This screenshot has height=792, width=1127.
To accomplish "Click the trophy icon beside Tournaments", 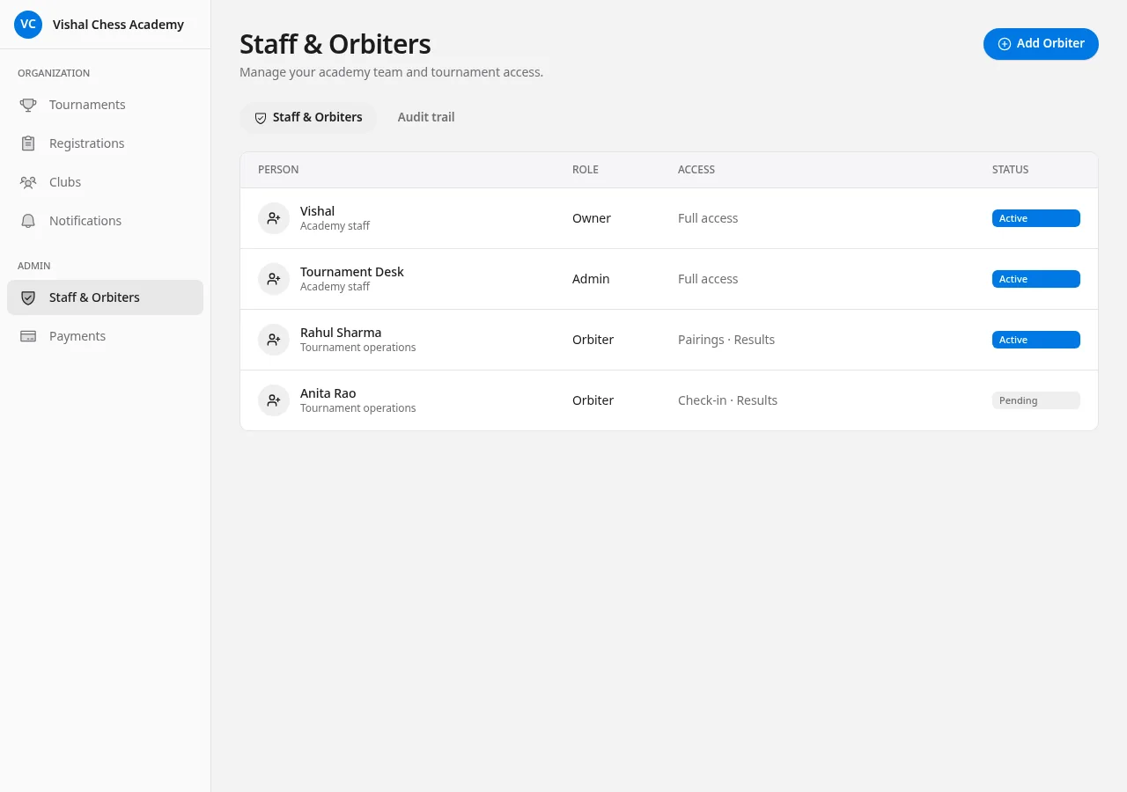I will [28, 105].
